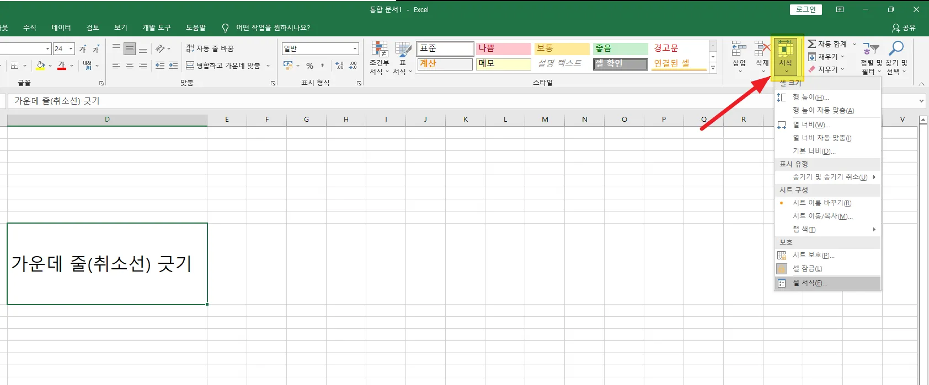
Task: Open Sort and Filter (정렬 및 필터)
Action: coord(871,58)
